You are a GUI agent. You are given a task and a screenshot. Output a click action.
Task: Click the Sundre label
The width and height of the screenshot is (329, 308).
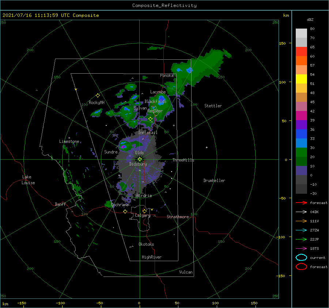click(111, 152)
